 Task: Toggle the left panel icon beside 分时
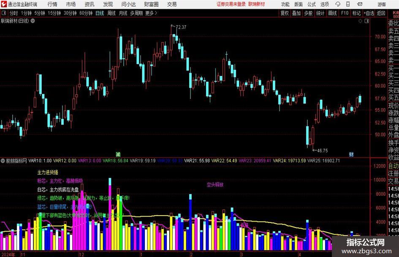[4, 13]
